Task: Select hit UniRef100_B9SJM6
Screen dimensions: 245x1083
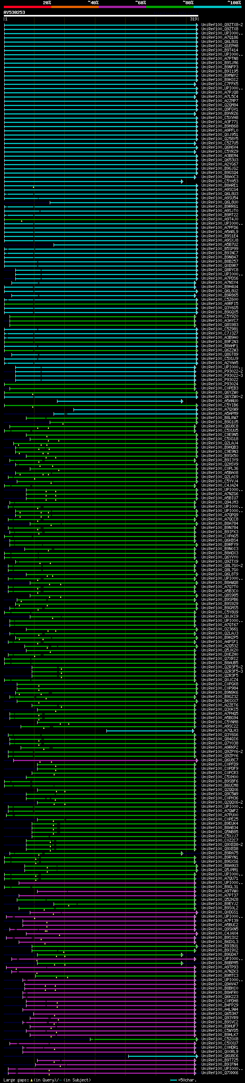Action: pos(220,63)
